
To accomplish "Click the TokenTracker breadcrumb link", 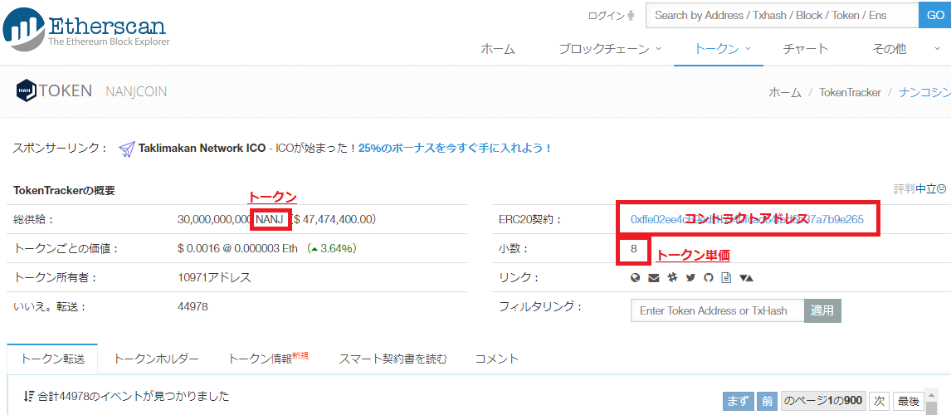I will click(850, 92).
